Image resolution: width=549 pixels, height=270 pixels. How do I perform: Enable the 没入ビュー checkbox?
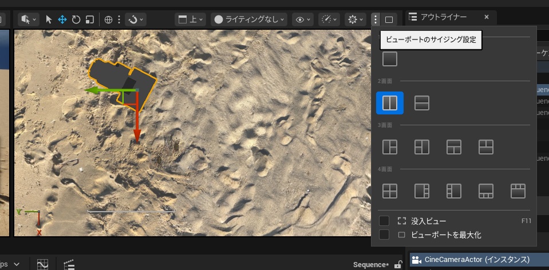click(384, 221)
